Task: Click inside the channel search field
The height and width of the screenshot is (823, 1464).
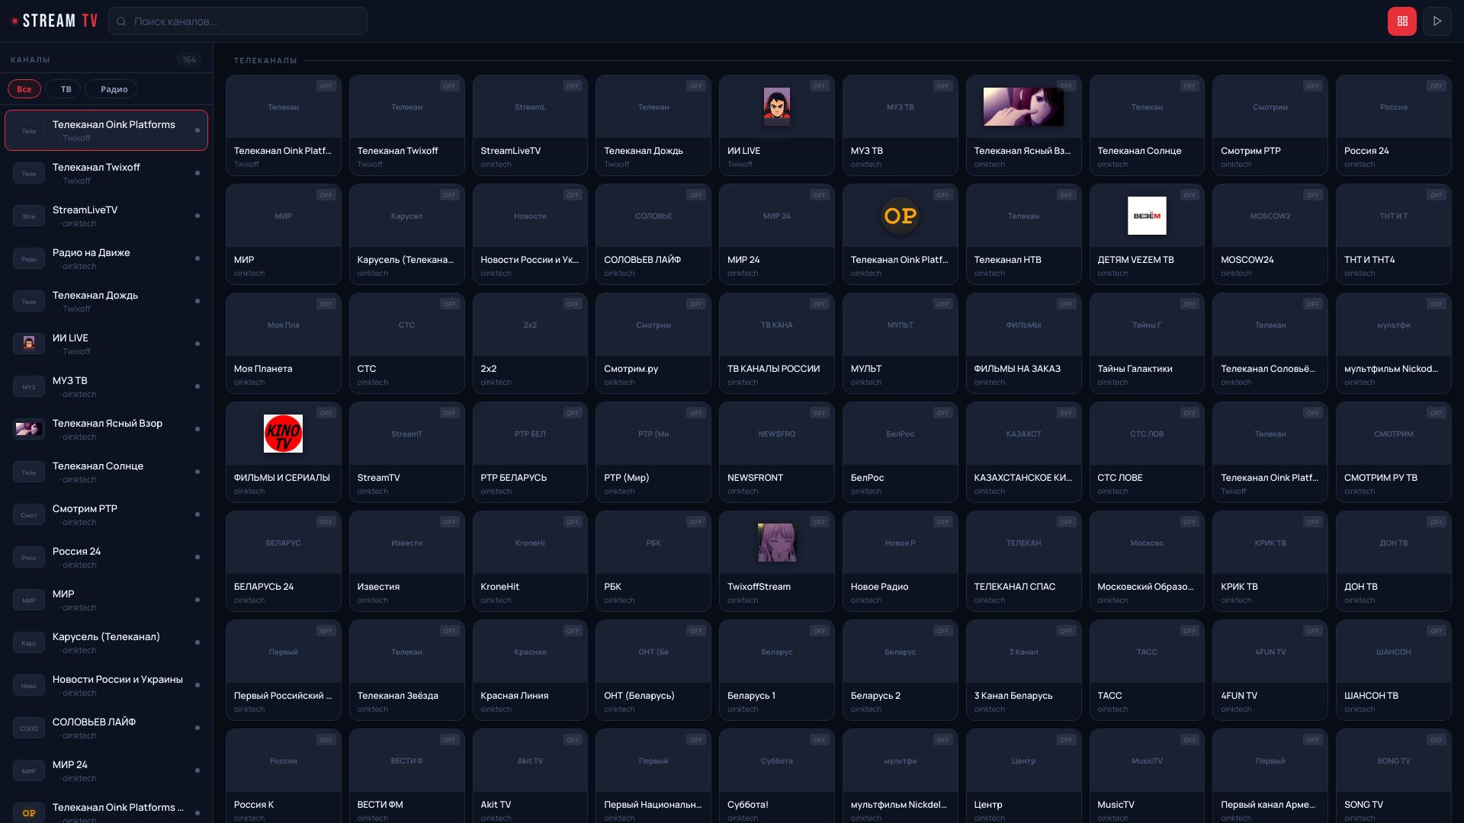Action: [236, 21]
